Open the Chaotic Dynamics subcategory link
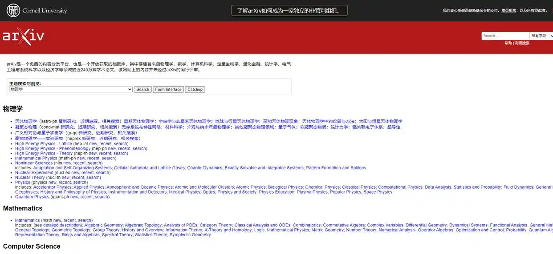The width and height of the screenshot is (553, 254). pos(205,168)
